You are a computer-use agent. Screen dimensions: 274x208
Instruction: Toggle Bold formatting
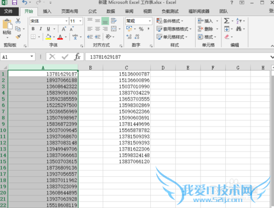33,29
